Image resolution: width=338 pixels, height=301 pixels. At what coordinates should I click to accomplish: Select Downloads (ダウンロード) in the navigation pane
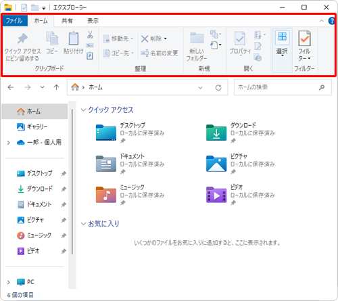(34, 189)
